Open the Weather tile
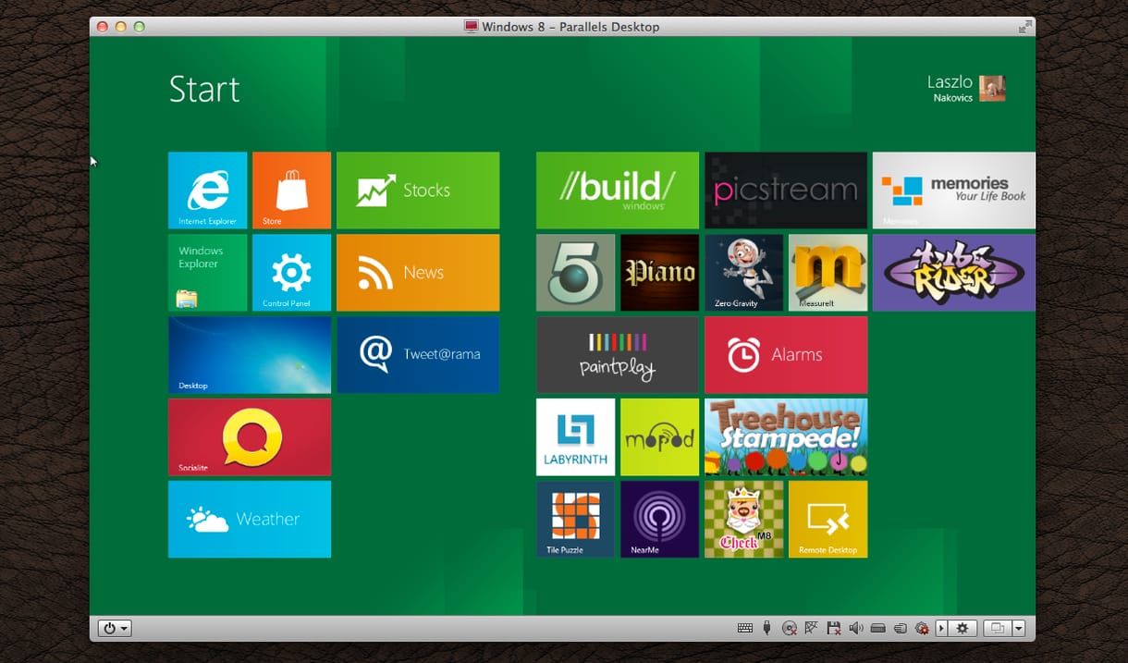 click(x=250, y=519)
